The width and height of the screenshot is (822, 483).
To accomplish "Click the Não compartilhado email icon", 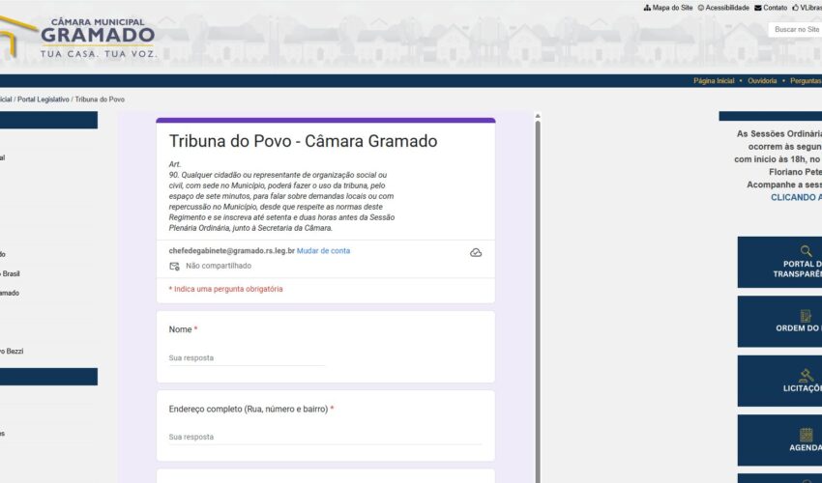I will click(x=175, y=266).
